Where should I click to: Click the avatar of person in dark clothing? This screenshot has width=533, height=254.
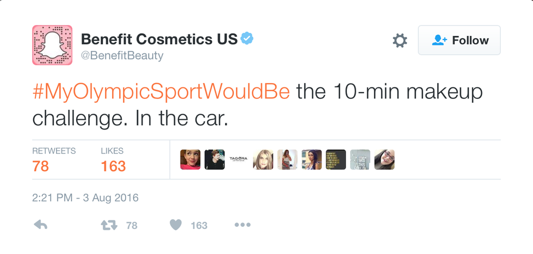tap(214, 159)
